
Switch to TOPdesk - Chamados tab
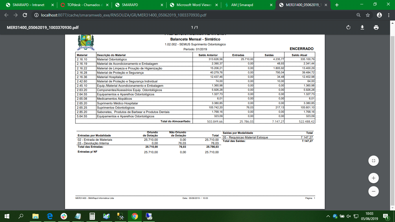[84, 5]
